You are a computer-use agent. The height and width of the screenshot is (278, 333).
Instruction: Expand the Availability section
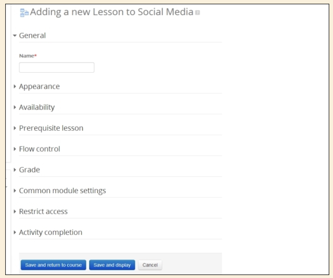[37, 107]
